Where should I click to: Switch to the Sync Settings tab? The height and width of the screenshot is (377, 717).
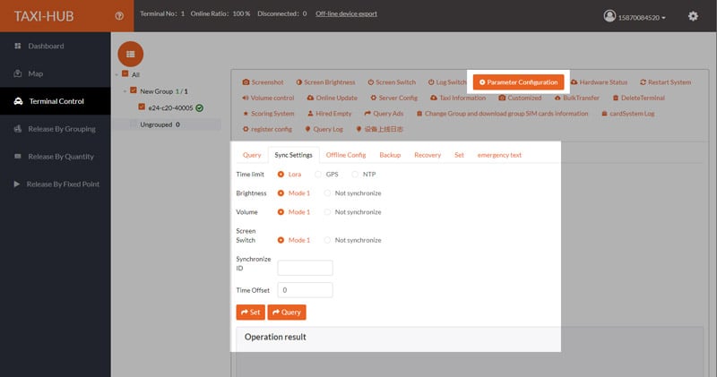[294, 155]
